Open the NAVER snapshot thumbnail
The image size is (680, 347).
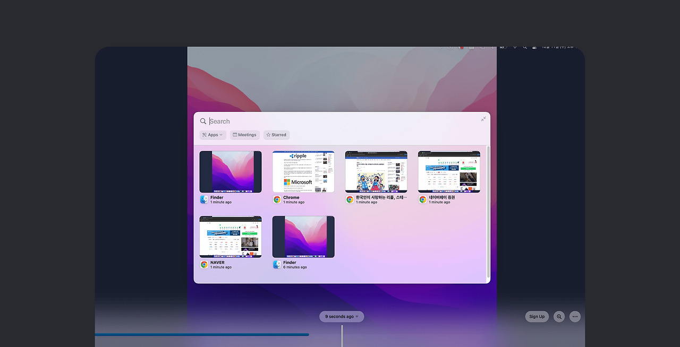231,237
